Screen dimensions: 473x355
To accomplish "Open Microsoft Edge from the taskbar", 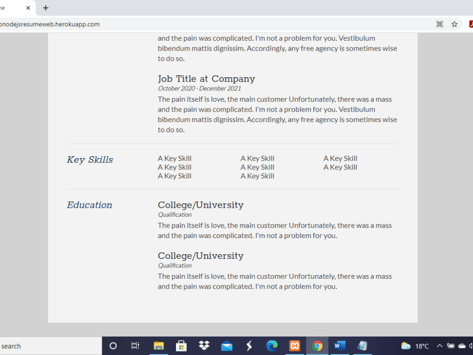I will [272, 346].
